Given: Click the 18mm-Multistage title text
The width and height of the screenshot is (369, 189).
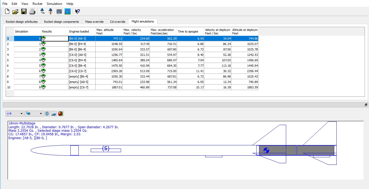Looking at the screenshot, I should [x=22, y=123].
